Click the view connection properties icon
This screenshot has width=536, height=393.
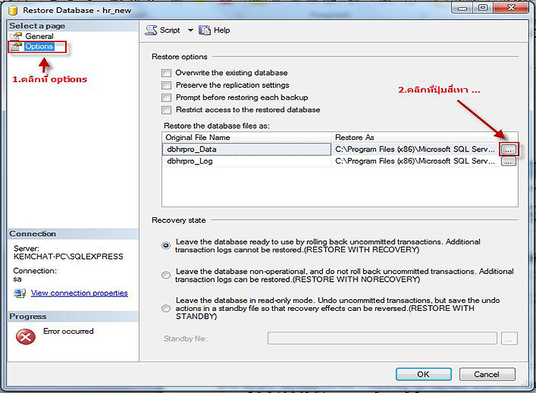20,293
